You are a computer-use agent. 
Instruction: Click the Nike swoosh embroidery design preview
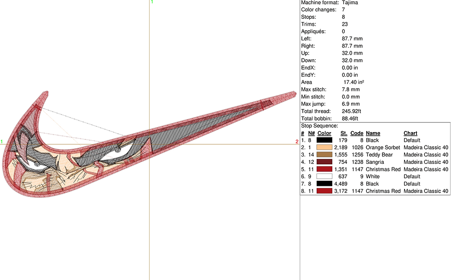(149, 144)
